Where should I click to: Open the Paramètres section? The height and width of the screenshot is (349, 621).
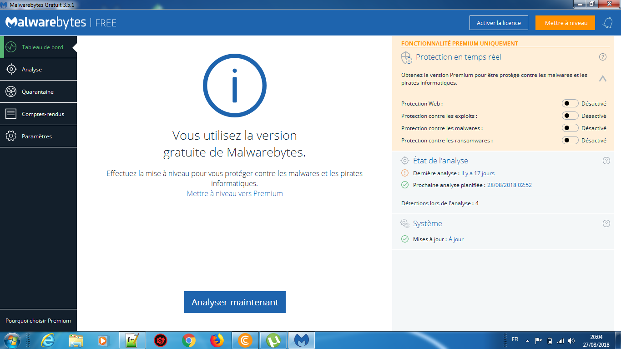coord(38,136)
